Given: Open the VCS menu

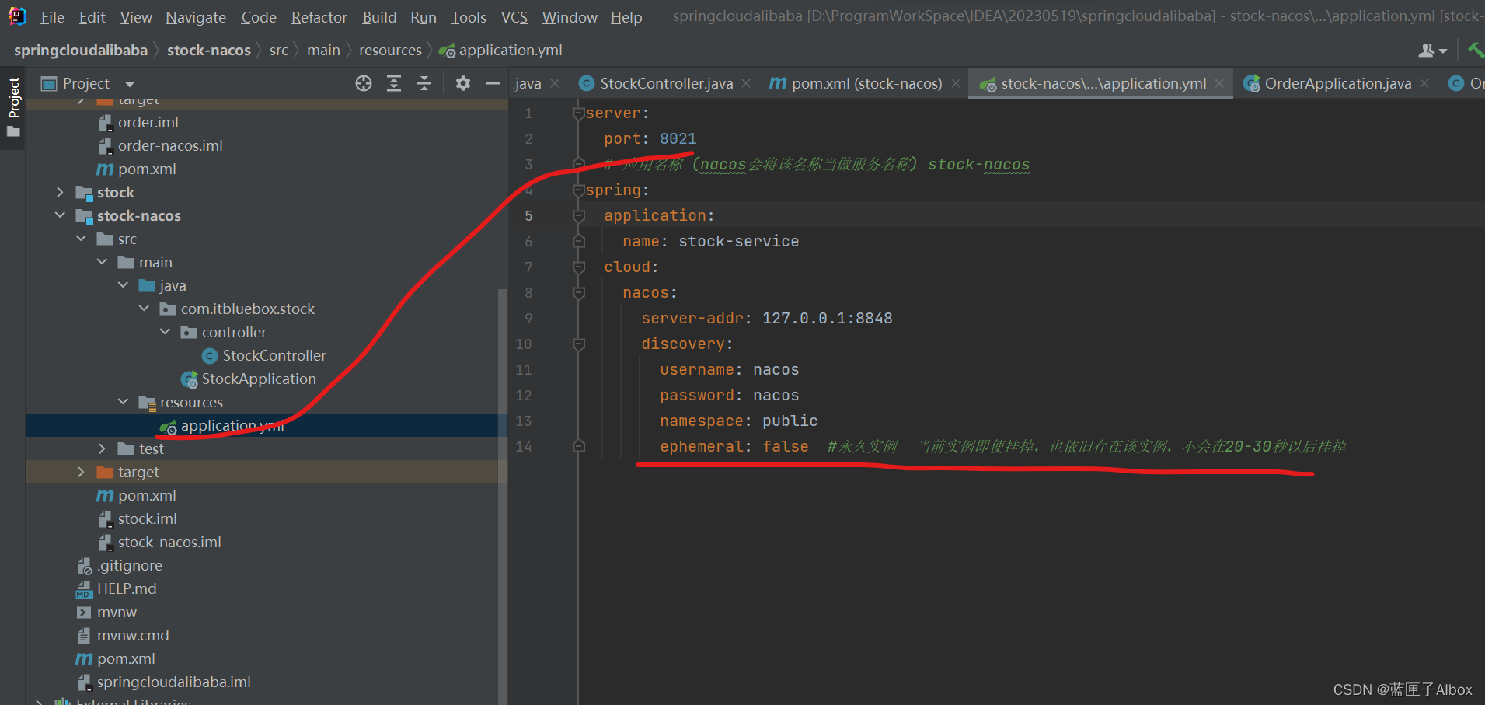Looking at the screenshot, I should tap(514, 17).
